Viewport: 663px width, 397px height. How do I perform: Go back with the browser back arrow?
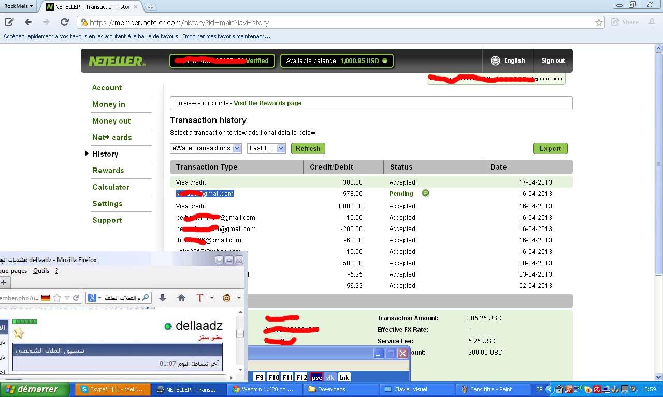pyautogui.click(x=28, y=22)
